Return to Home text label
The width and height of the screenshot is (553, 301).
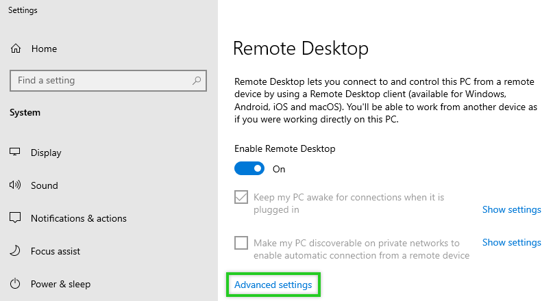coord(44,49)
